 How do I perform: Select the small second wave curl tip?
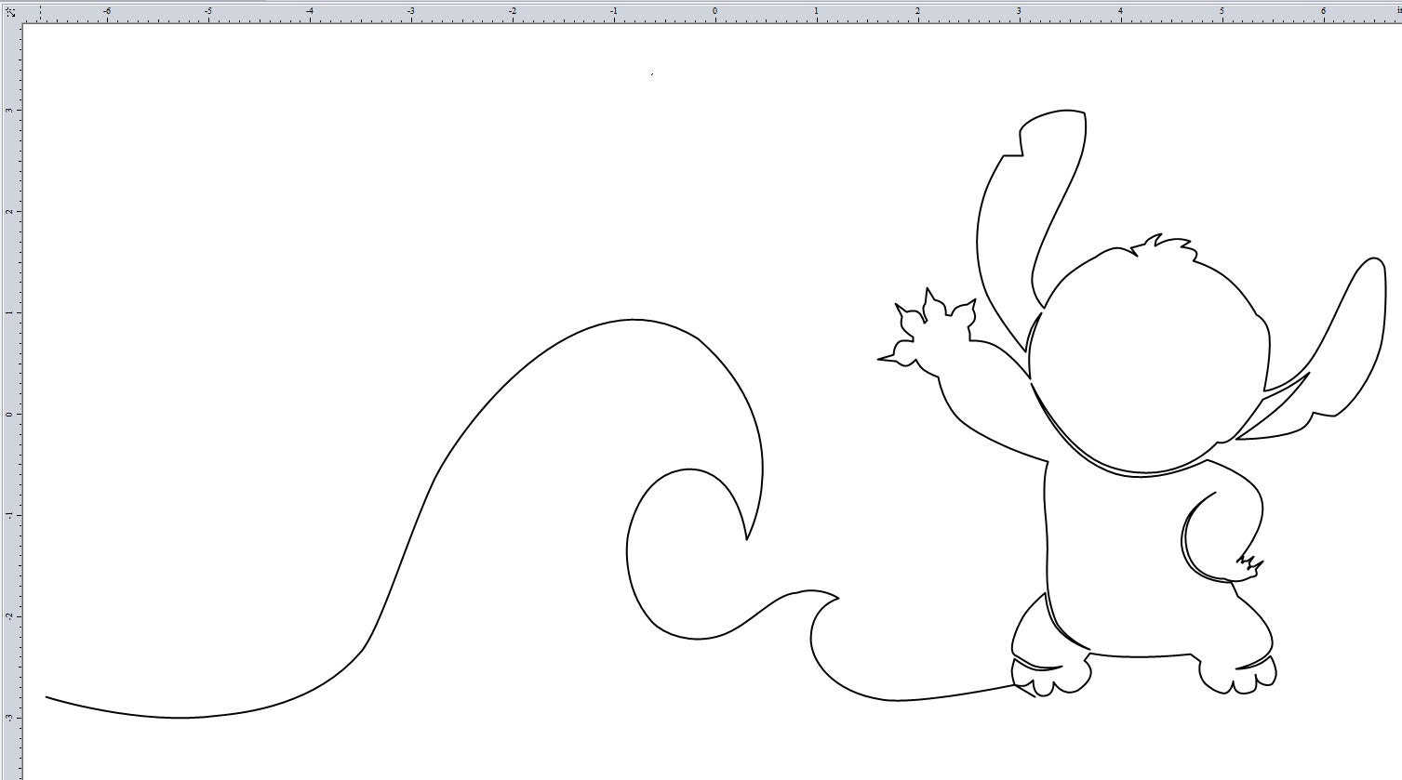[836, 598]
